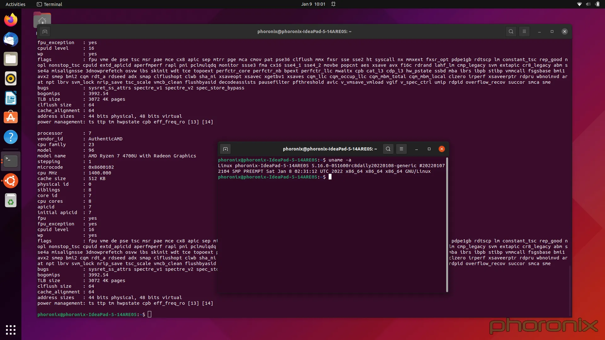Open the Files manager dock icon
Image resolution: width=605 pixels, height=340 pixels.
pyautogui.click(x=11, y=59)
